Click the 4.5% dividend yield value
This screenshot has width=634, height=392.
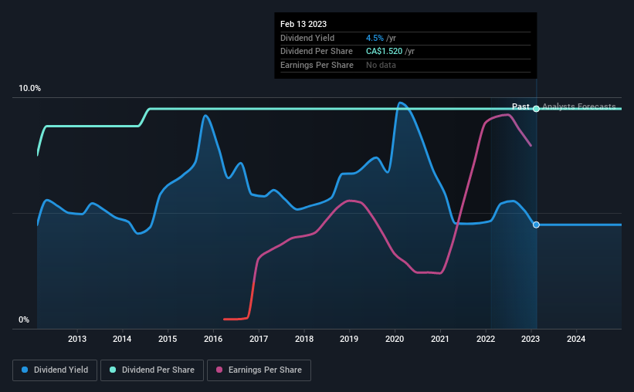coord(375,38)
